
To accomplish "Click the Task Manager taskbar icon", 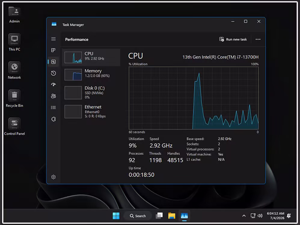I will 184,216.
